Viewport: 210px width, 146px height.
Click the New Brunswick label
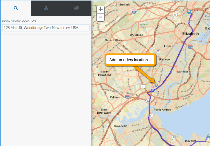(104, 111)
